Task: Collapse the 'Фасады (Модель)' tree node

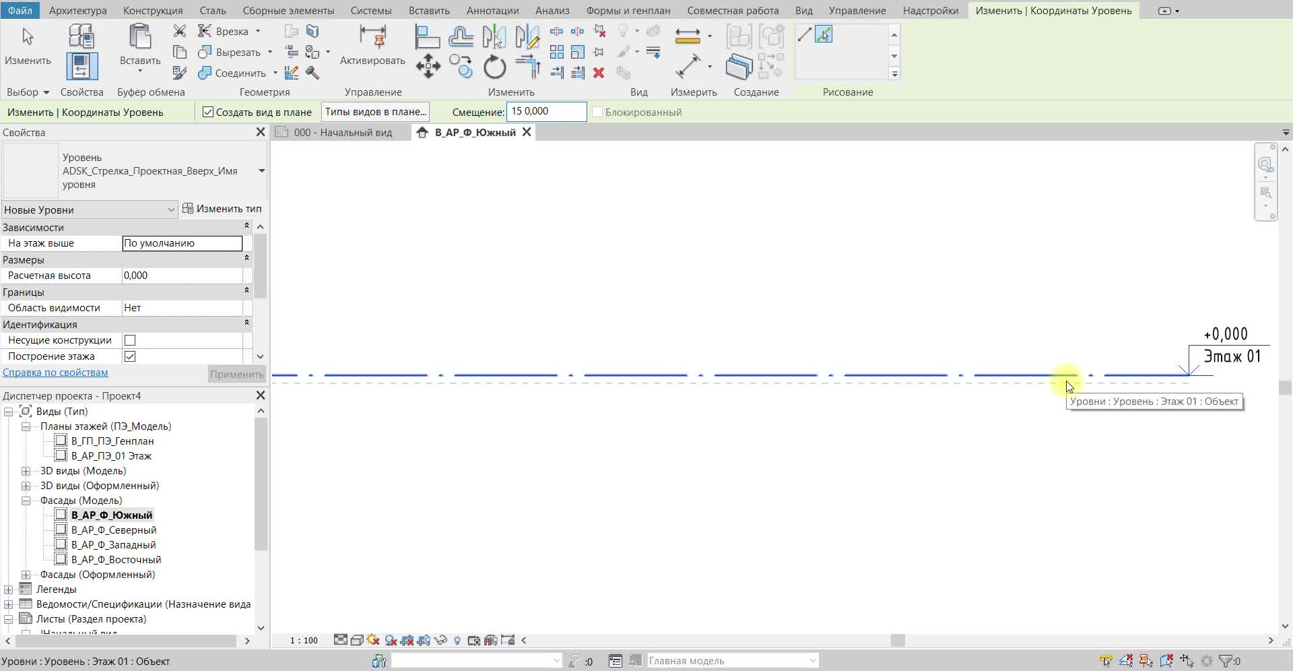Action: tap(26, 501)
